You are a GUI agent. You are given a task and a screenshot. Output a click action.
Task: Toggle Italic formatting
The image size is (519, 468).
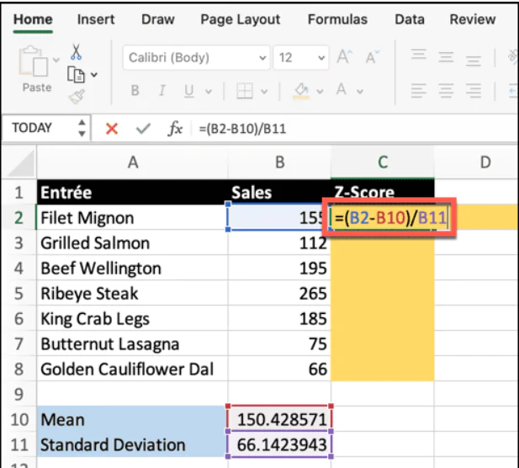coord(162,91)
